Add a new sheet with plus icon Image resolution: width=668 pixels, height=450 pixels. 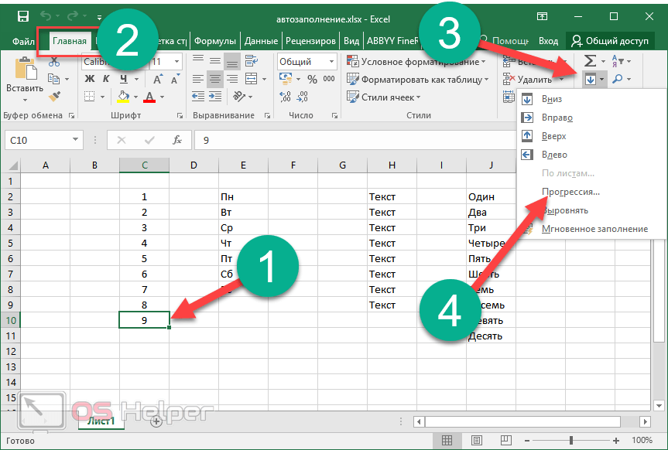pyautogui.click(x=156, y=421)
